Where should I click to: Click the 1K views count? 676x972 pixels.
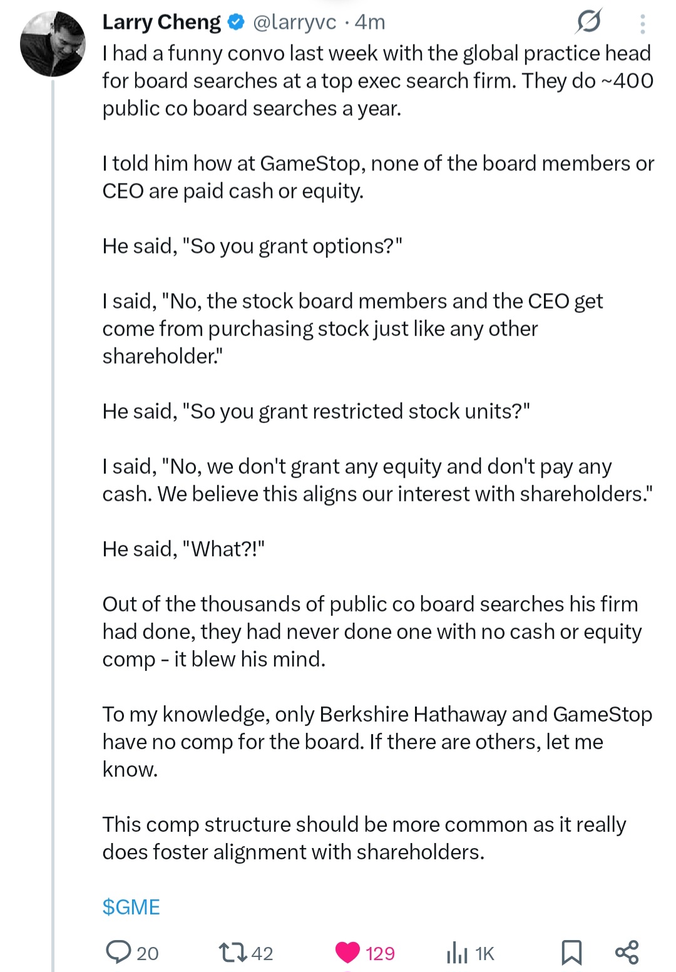point(484,953)
